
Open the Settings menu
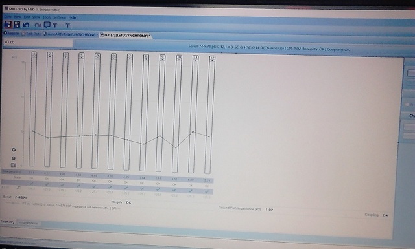[x=60, y=17]
